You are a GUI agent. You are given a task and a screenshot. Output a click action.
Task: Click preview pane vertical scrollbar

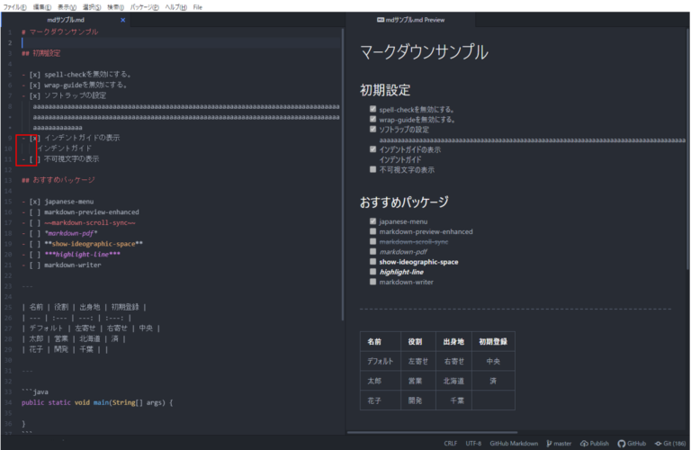click(688, 150)
